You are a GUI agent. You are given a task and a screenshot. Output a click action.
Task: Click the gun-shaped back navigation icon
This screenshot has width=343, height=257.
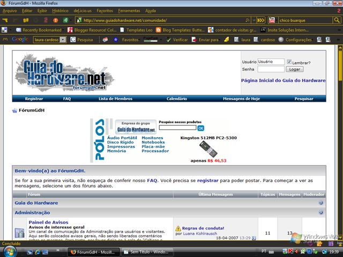5,20
